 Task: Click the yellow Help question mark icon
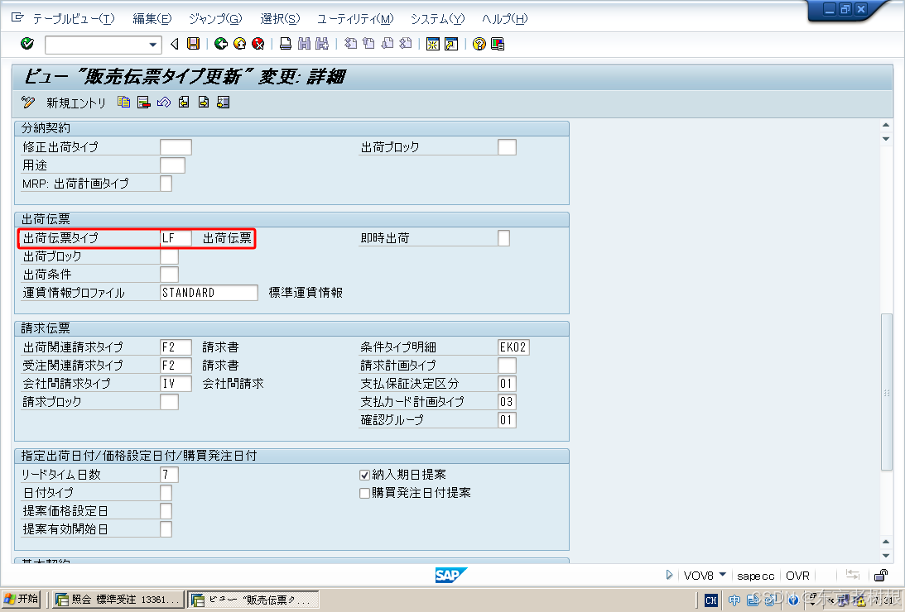tap(479, 44)
